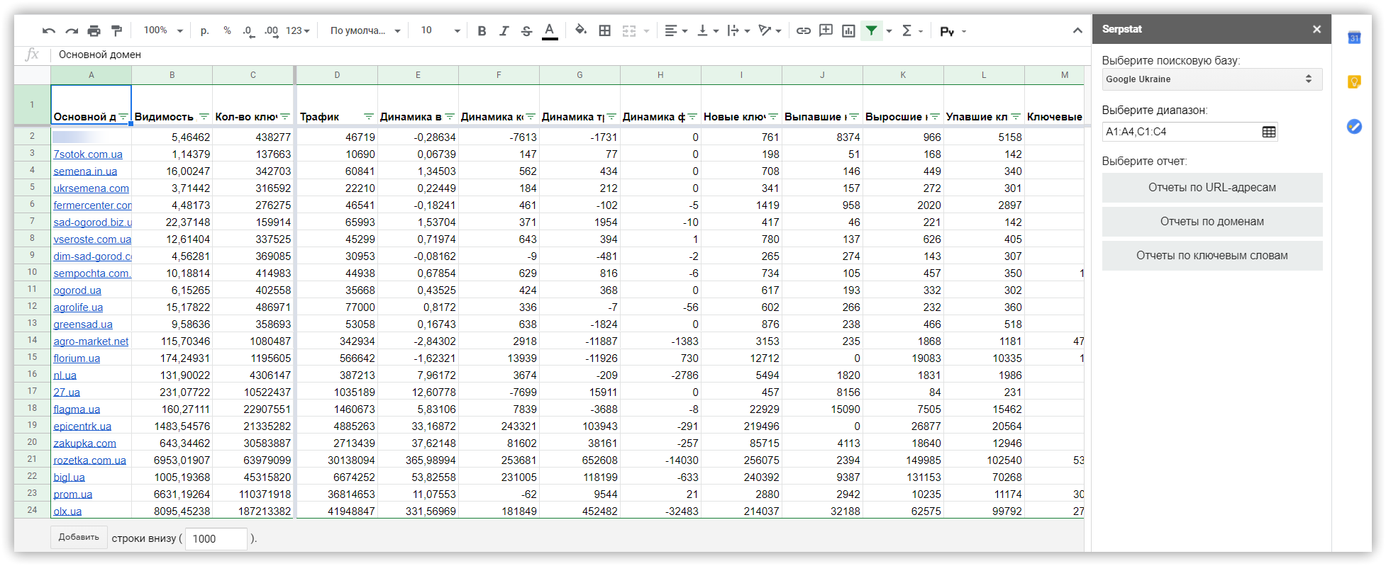The image size is (1386, 566).
Task: Click Отчеты по URL-адресам button
Action: point(1212,188)
